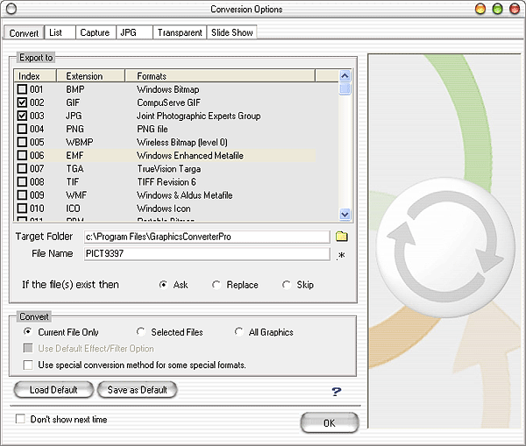This screenshot has width=526, height=446.
Task: Open the List tab
Action: [x=60, y=32]
